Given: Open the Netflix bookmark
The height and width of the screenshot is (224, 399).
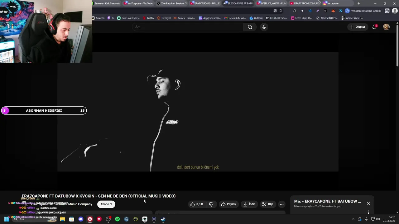Looking at the screenshot, I should [x=148, y=18].
